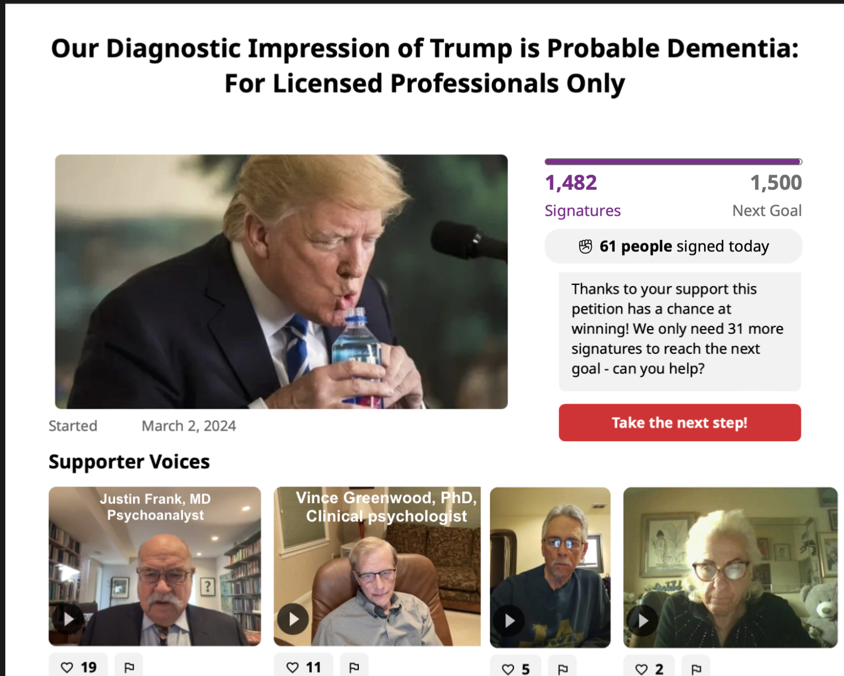844x676 pixels.
Task: Play Justin Frank's supporter video
Action: [x=68, y=619]
